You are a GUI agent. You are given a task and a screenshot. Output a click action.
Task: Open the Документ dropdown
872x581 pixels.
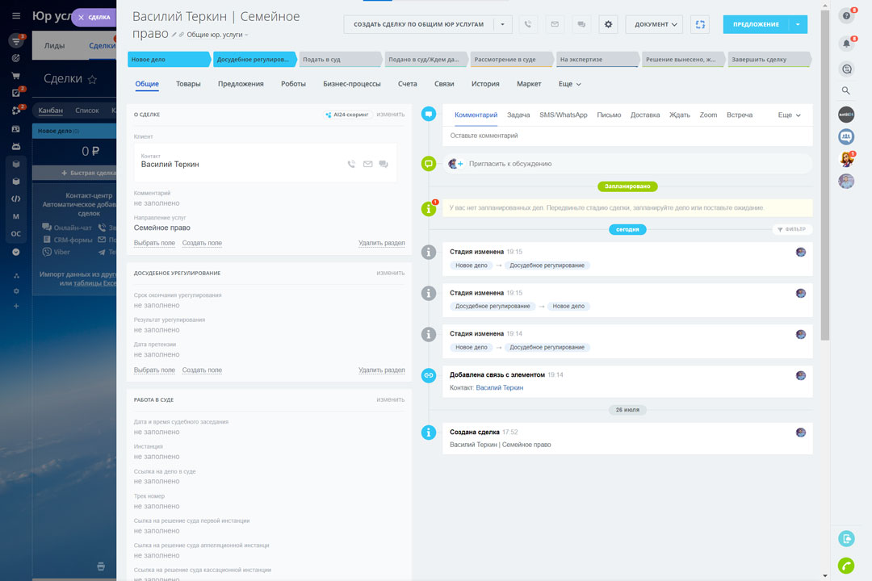tap(653, 24)
